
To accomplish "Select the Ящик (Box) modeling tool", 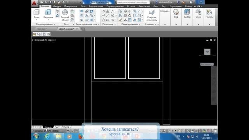I will tap(37, 14).
